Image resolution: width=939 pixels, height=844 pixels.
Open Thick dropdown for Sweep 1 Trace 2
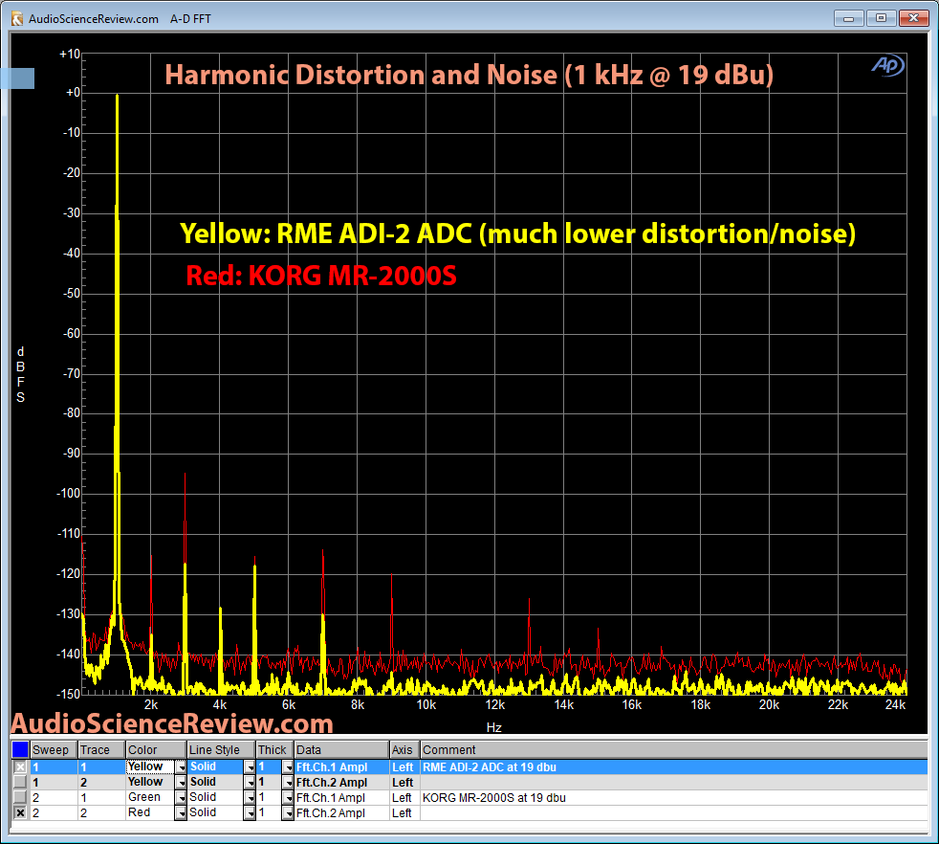click(x=288, y=782)
